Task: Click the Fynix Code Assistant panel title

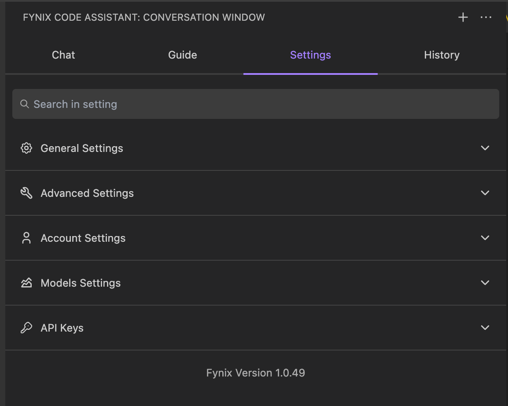Action: coord(144,18)
